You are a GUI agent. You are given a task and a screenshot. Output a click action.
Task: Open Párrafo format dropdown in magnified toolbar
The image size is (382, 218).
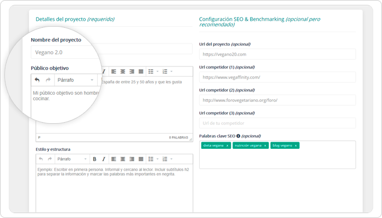click(76, 80)
